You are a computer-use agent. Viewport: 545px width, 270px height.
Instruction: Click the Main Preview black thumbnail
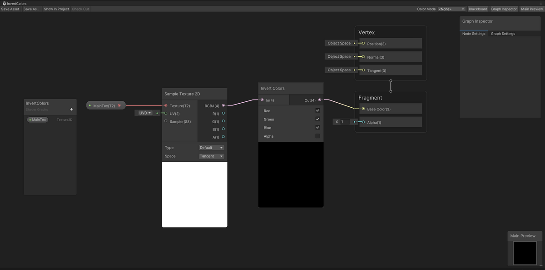pos(525,253)
